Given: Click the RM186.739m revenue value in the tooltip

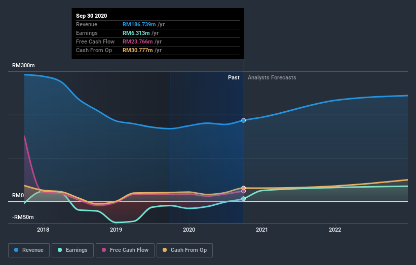Looking at the screenshot, I should click(139, 24).
